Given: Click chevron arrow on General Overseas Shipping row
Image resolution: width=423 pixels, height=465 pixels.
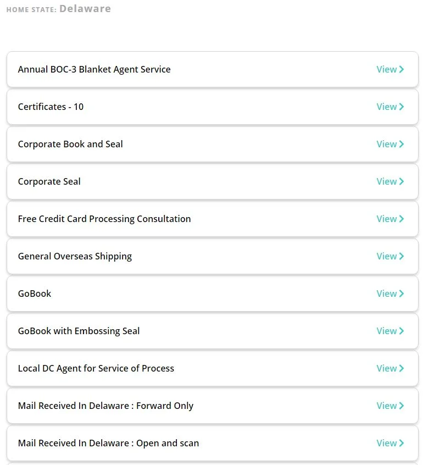Looking at the screenshot, I should 402,256.
